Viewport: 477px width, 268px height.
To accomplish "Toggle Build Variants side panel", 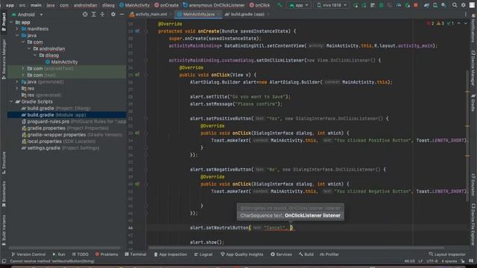I will [4, 229].
